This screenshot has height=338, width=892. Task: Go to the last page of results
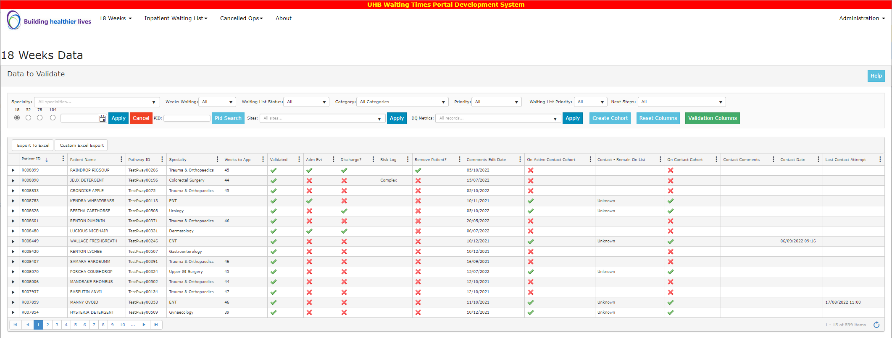(x=156, y=325)
